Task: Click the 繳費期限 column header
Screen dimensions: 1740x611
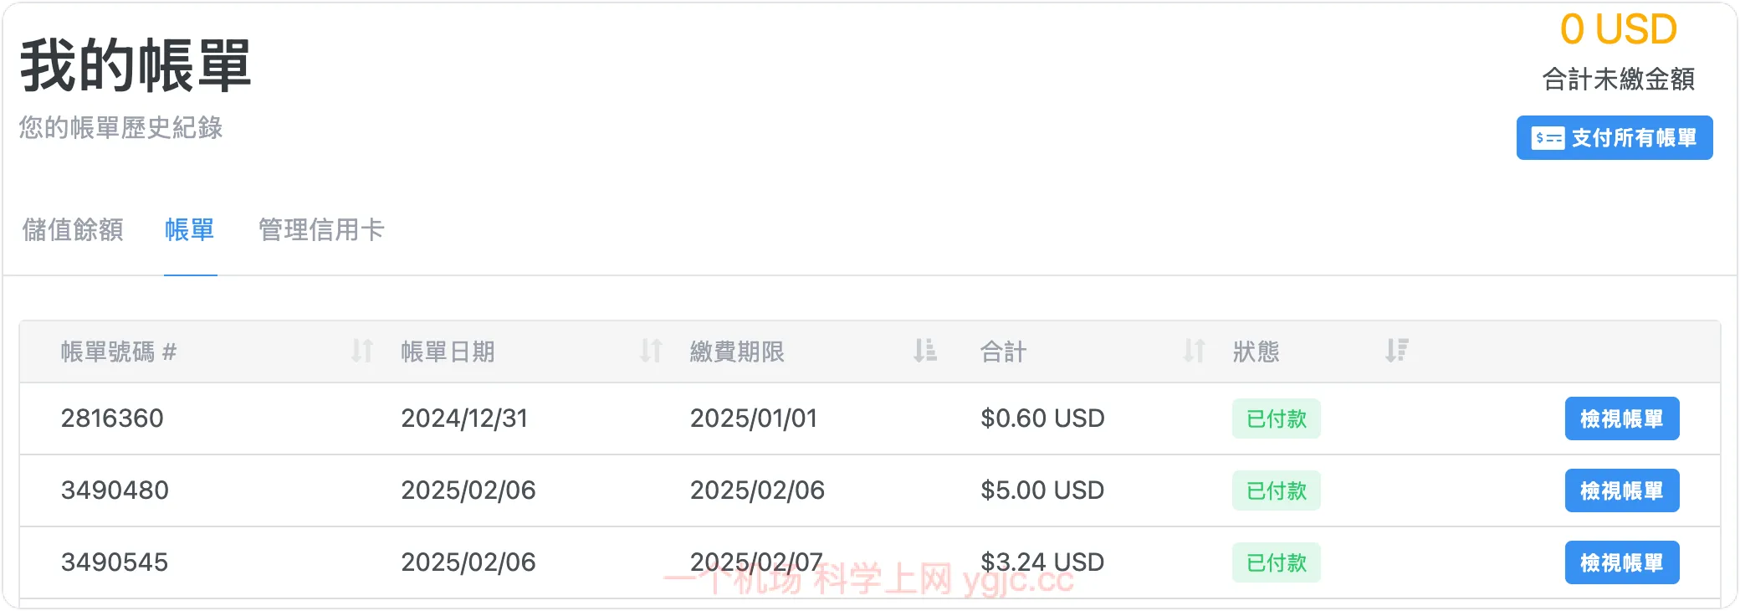Action: pyautogui.click(x=737, y=352)
